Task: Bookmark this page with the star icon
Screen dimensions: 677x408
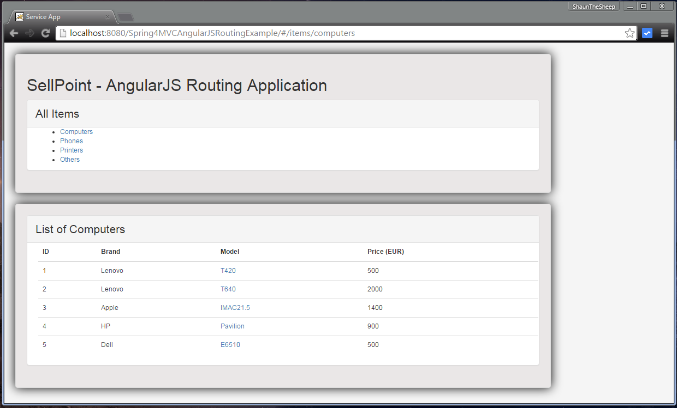Action: click(x=629, y=33)
